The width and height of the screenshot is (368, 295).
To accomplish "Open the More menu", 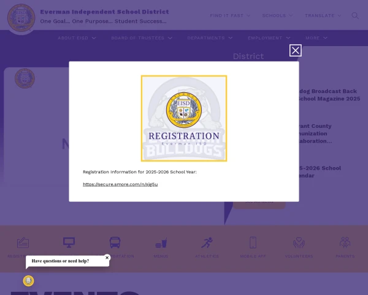I will coord(316,38).
